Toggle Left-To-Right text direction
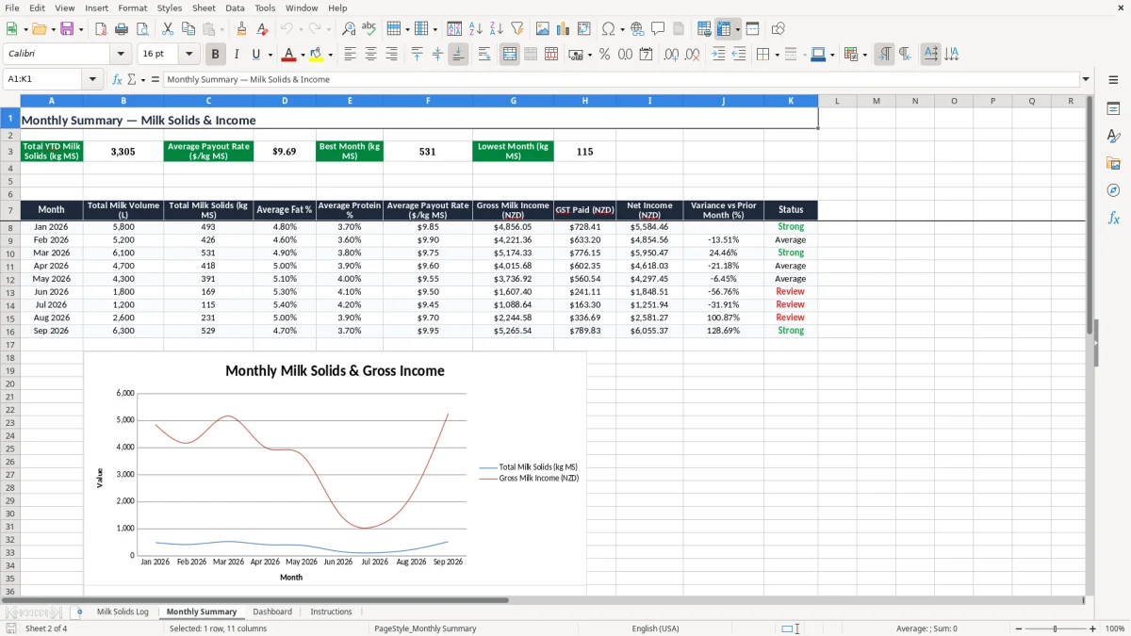The width and height of the screenshot is (1131, 636). (x=884, y=55)
